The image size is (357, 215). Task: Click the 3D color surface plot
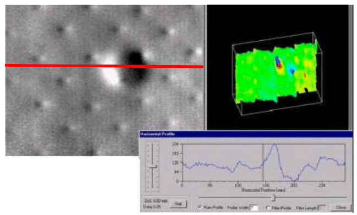(277, 74)
